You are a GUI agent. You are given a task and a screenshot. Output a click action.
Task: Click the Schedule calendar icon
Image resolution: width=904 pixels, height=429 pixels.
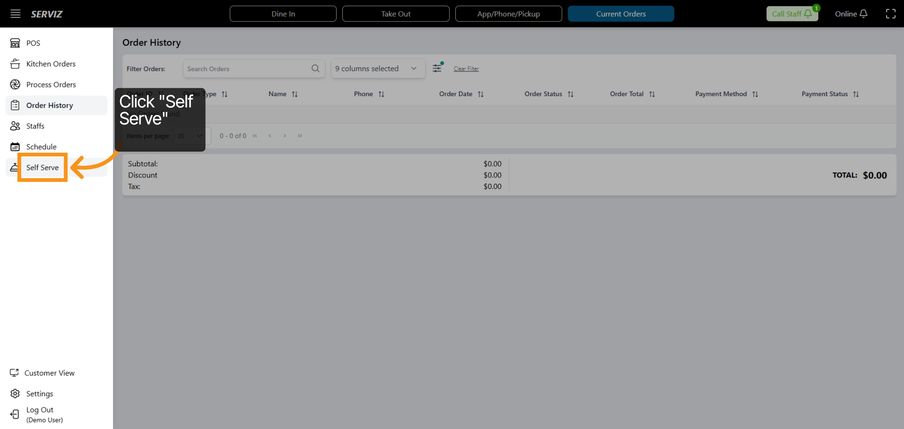click(x=15, y=147)
